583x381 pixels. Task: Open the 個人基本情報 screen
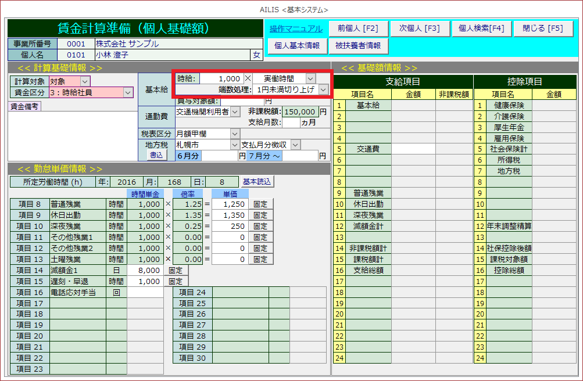296,45
